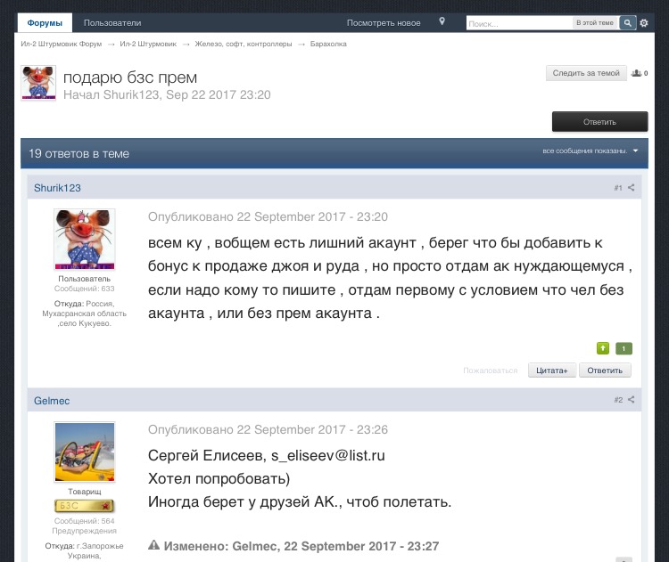Focus the Поиск search field

tap(519, 23)
